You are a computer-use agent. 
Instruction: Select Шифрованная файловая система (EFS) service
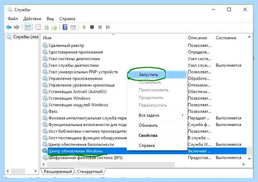coord(85,158)
